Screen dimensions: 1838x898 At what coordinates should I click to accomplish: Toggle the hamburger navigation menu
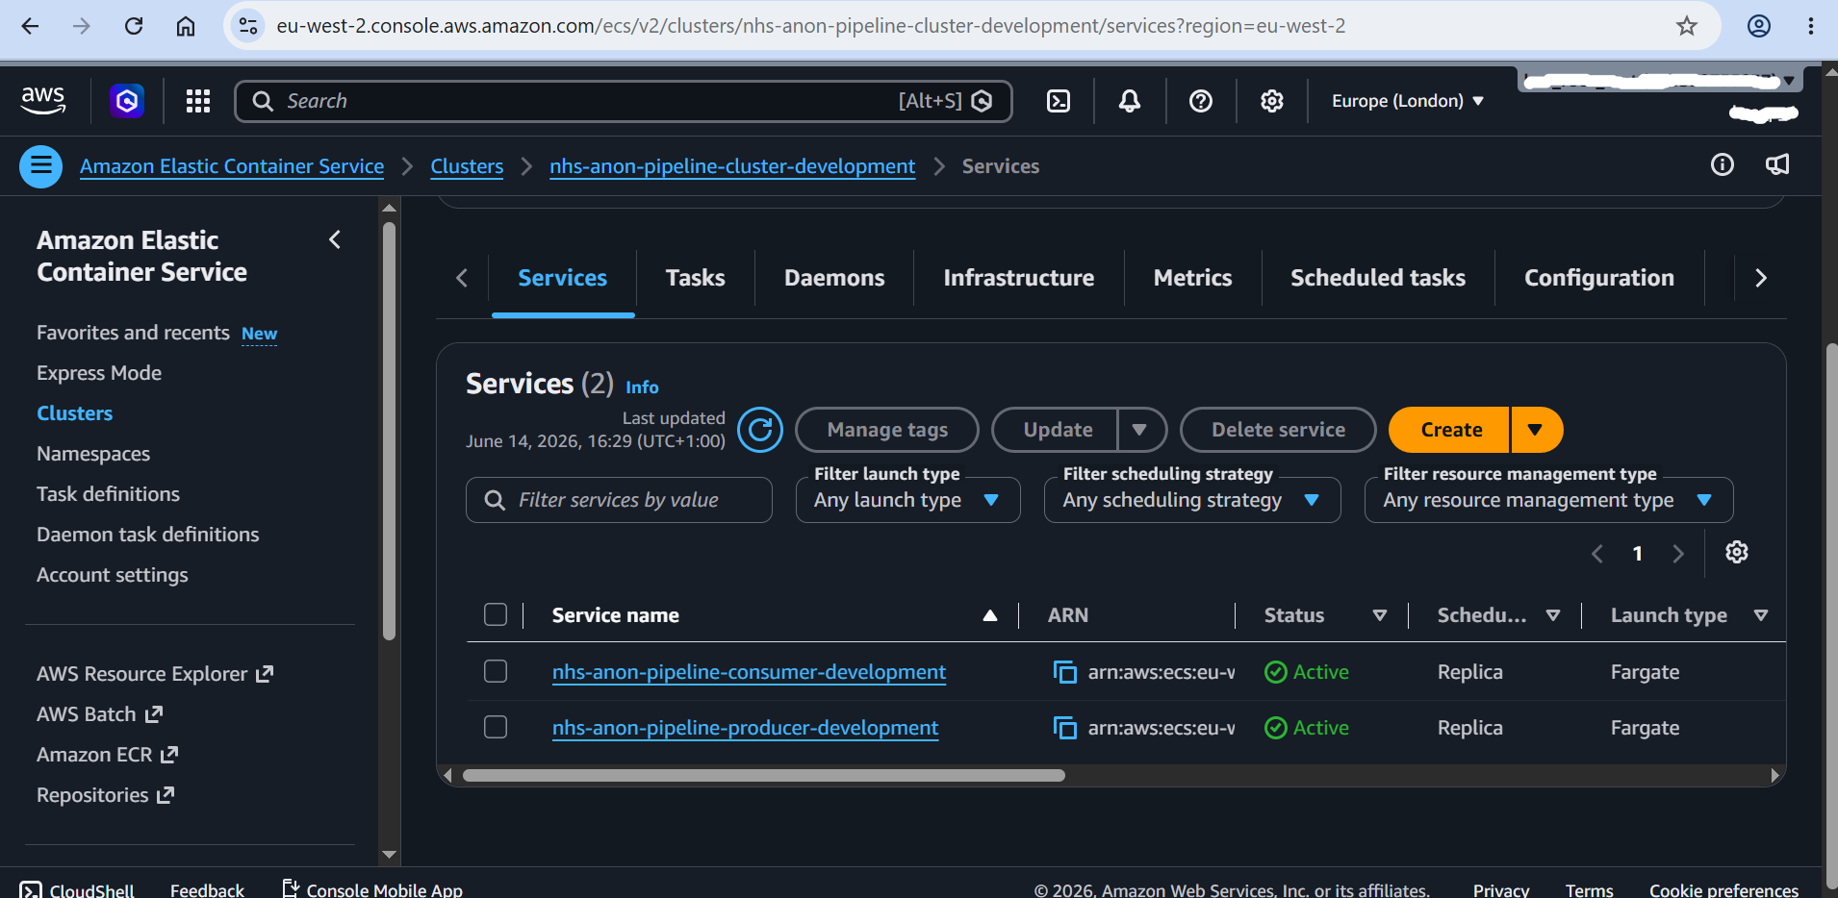(41, 166)
